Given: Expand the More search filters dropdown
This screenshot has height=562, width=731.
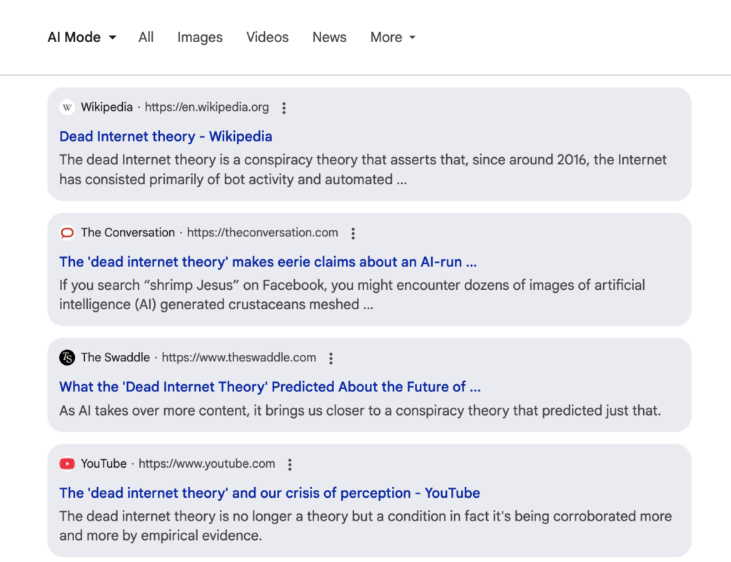Looking at the screenshot, I should pyautogui.click(x=393, y=37).
